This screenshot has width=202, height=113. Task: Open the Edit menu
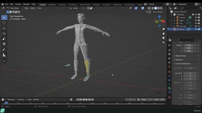(12, 4)
